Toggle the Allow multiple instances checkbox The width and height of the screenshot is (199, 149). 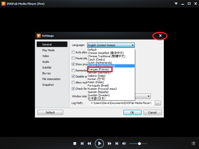pyautogui.click(x=73, y=82)
